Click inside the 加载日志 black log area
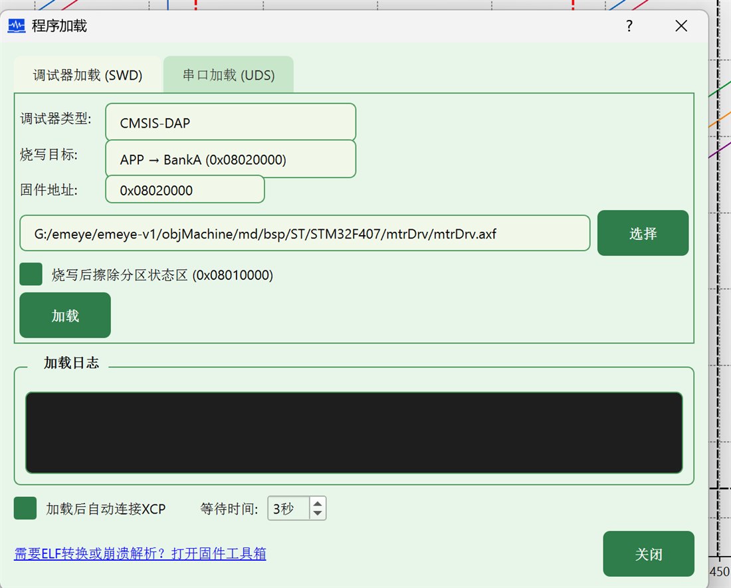The width and height of the screenshot is (731, 588). pyautogui.click(x=354, y=433)
